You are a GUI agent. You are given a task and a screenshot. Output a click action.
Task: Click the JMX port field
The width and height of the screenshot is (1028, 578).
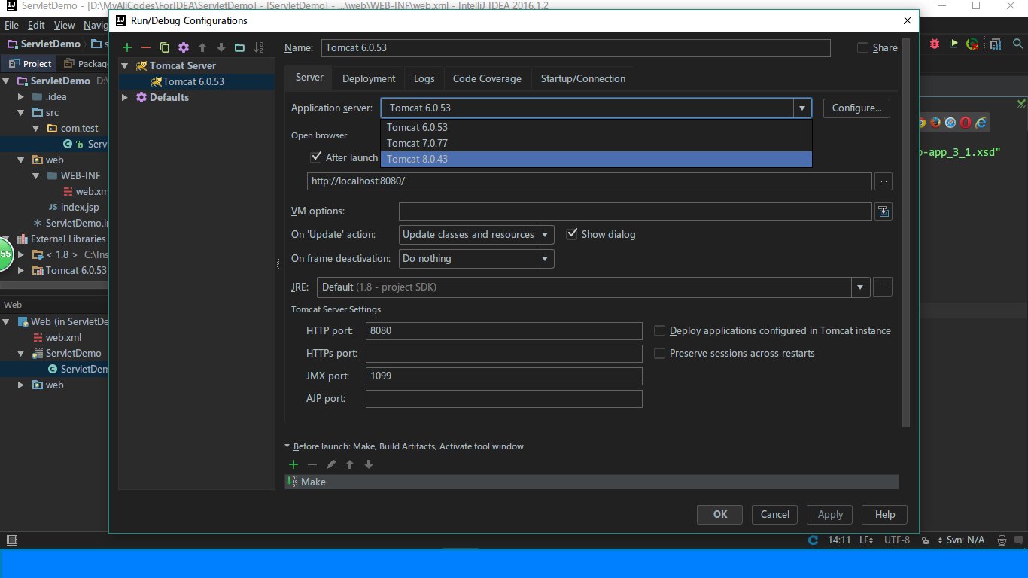tap(504, 376)
